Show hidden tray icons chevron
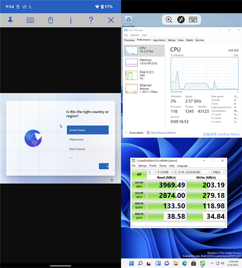This screenshot has height=268, width=242. click(212, 263)
